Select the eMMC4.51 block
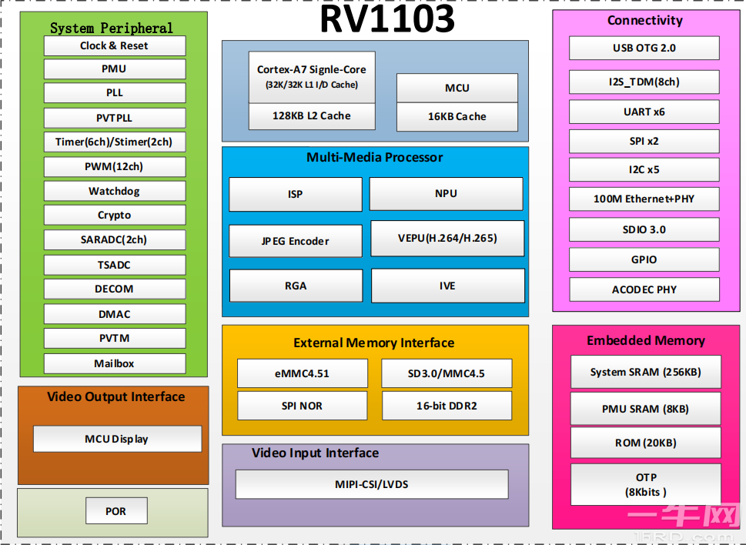Viewport: 746px width, 545px height. tap(302, 373)
